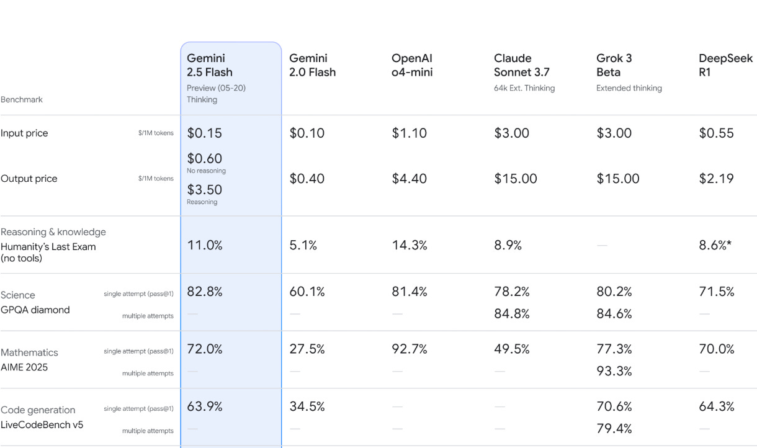Click the 8.9% score value

[x=509, y=245]
